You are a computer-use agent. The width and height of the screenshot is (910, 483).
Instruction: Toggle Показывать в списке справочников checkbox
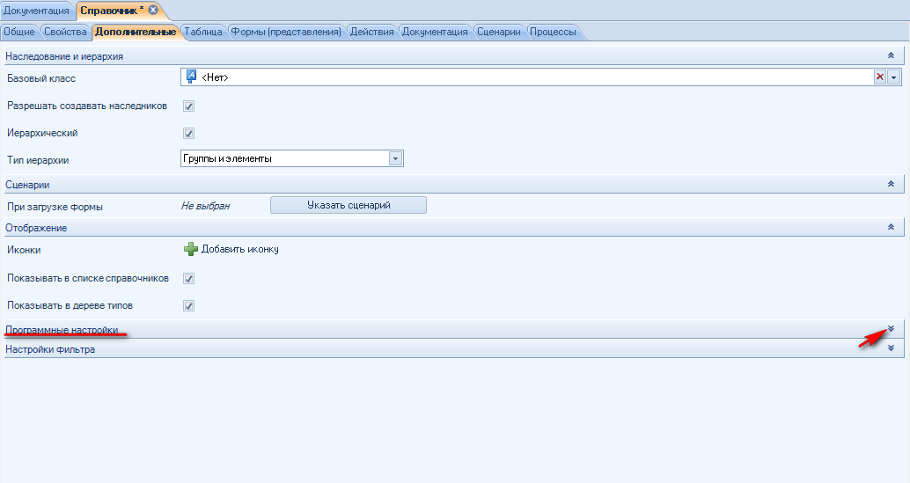188,279
